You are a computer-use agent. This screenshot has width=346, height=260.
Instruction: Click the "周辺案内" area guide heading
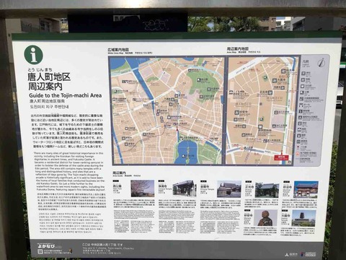[119, 173]
